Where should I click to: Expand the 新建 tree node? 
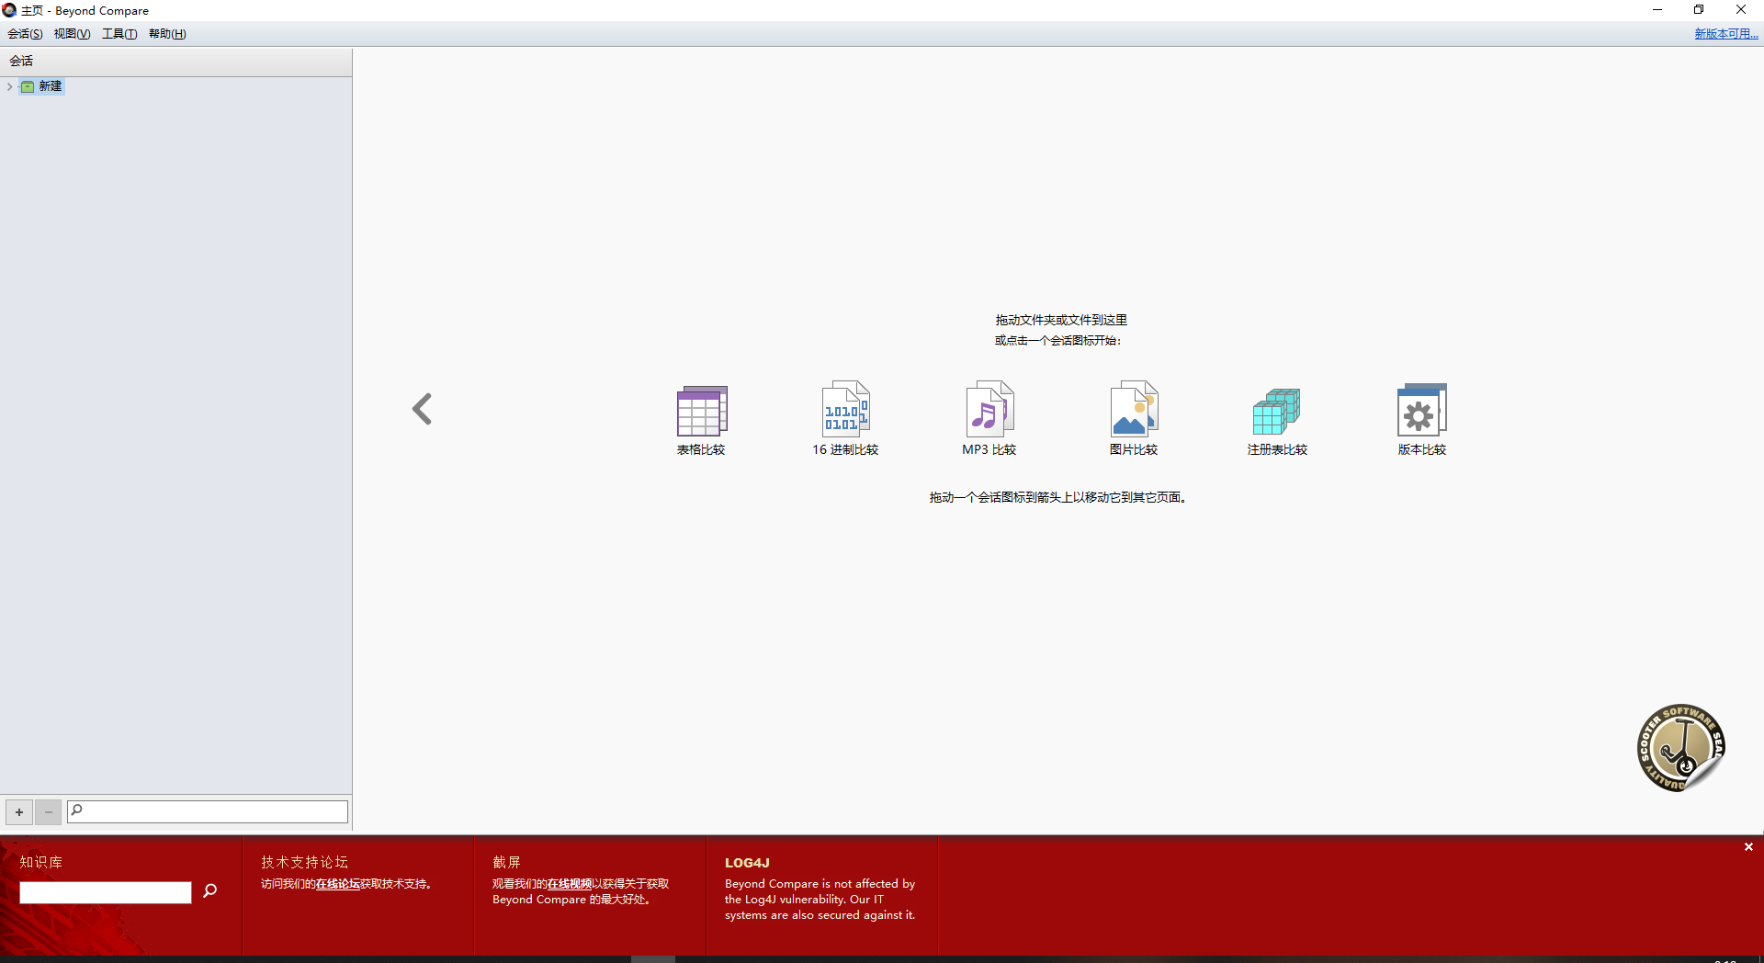pos(9,86)
